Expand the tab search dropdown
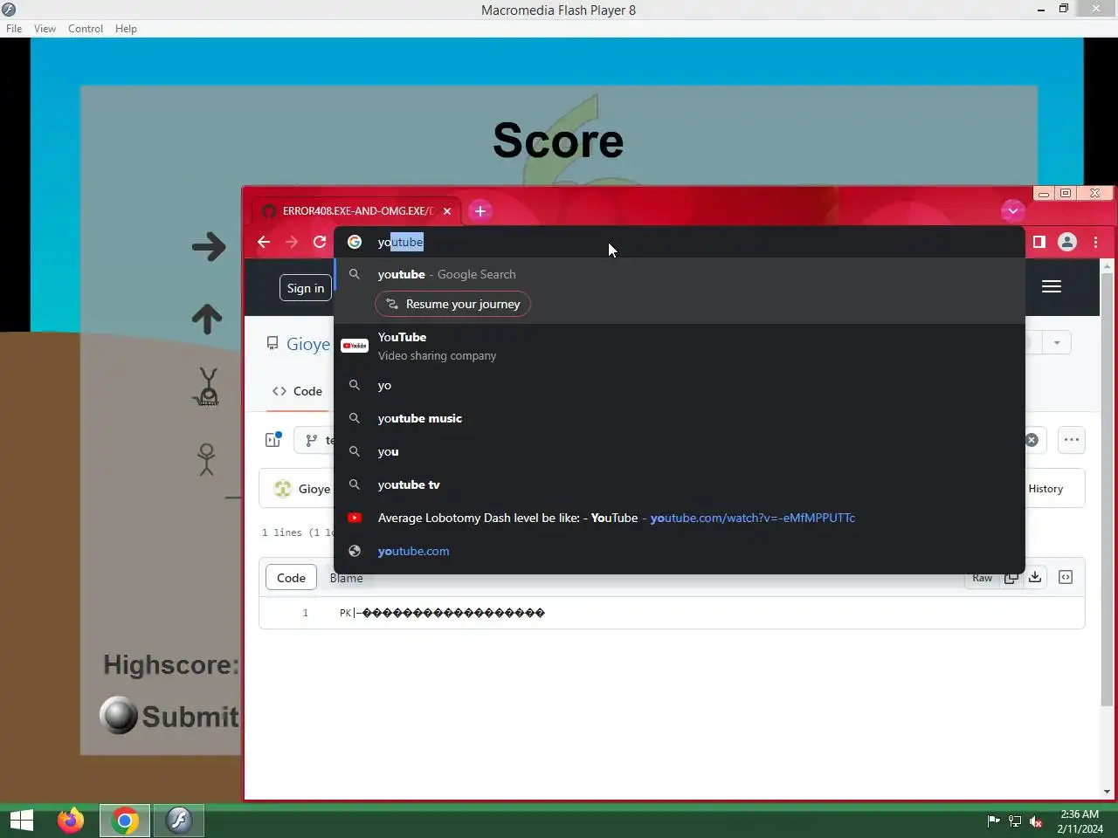Image resolution: width=1118 pixels, height=838 pixels. (1012, 210)
